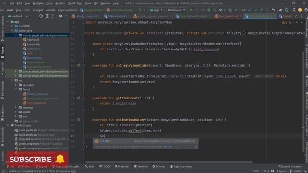This screenshot has width=308, height=173.
Task: Hide Project panel with minus icon
Action: click(66, 16)
